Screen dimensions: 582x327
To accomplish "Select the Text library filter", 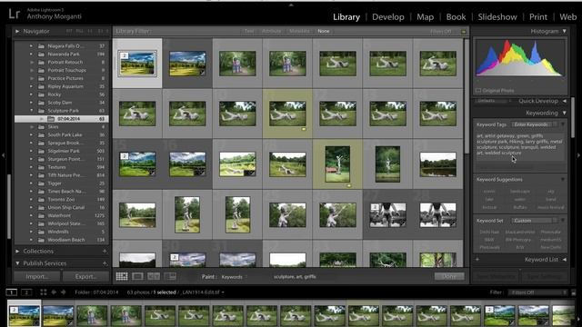I will [x=249, y=31].
